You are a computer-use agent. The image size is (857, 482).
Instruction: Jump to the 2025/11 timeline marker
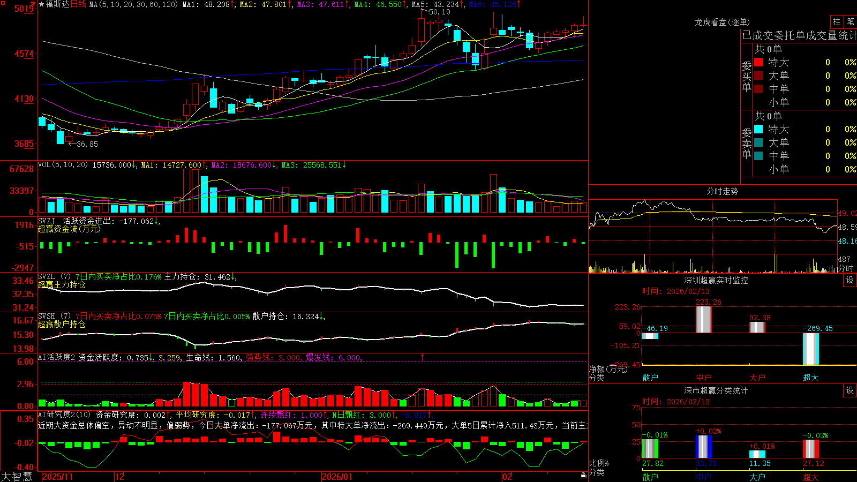(57, 477)
